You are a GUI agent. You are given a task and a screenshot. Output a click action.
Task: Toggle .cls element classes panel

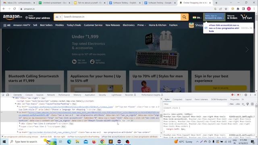(238, 104)
